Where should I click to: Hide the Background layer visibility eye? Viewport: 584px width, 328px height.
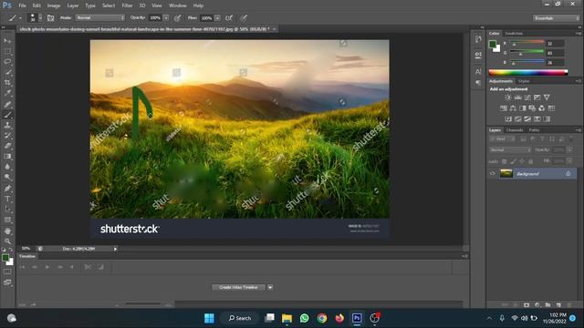pos(493,174)
